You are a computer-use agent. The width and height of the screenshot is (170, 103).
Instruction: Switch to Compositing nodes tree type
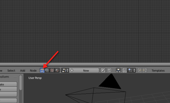[x=47, y=70]
